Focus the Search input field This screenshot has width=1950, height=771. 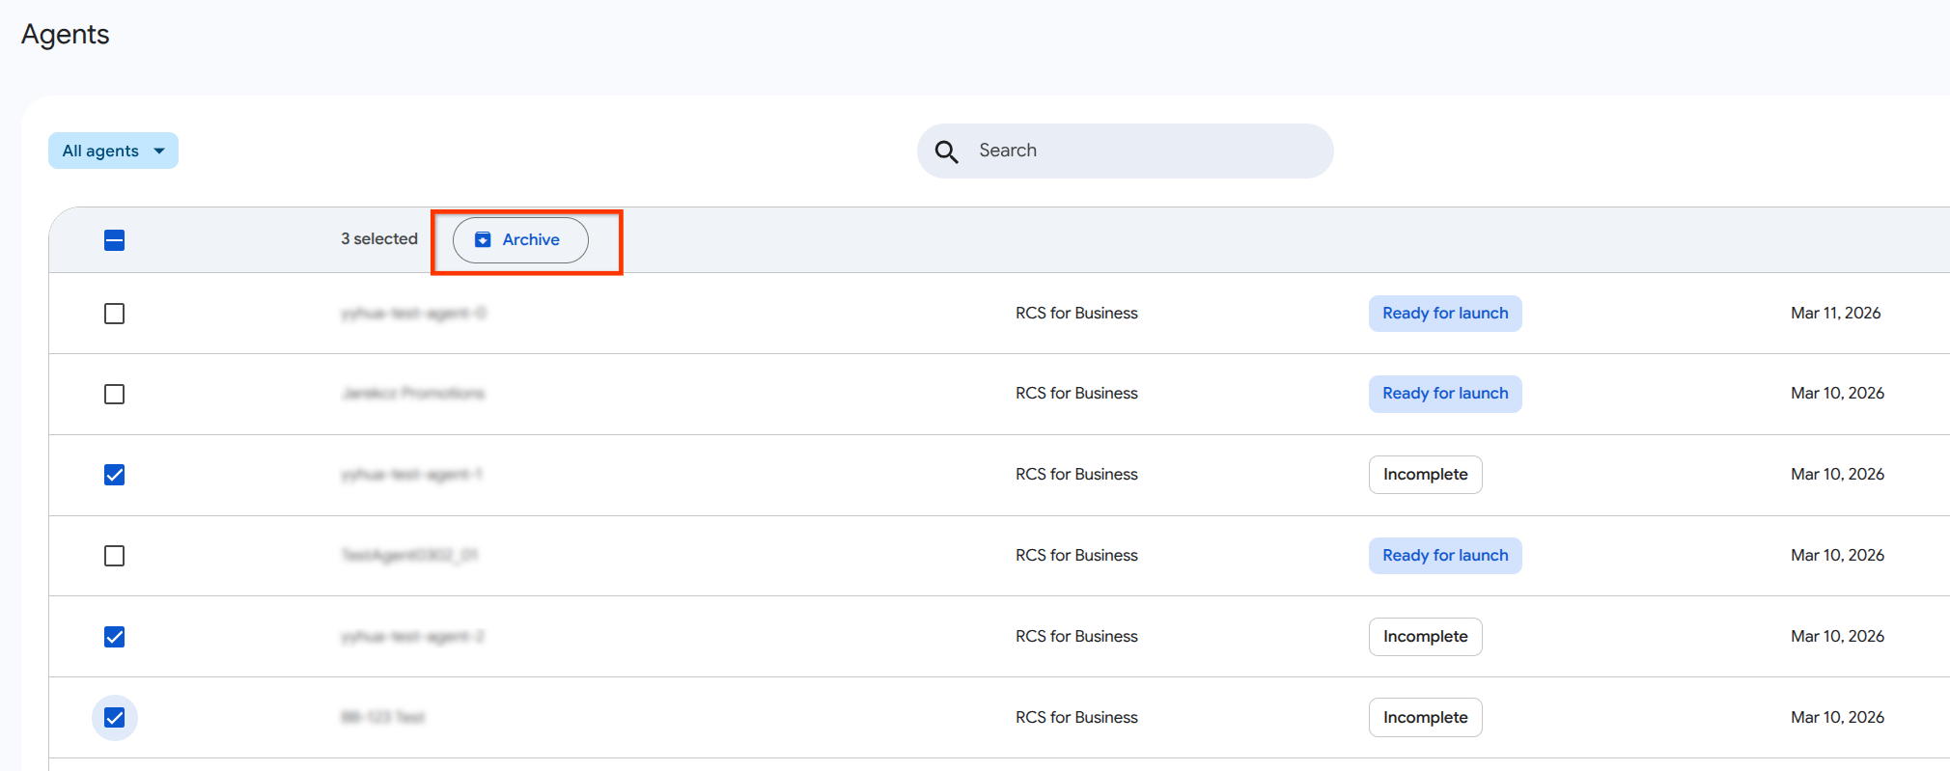coord(1139,151)
